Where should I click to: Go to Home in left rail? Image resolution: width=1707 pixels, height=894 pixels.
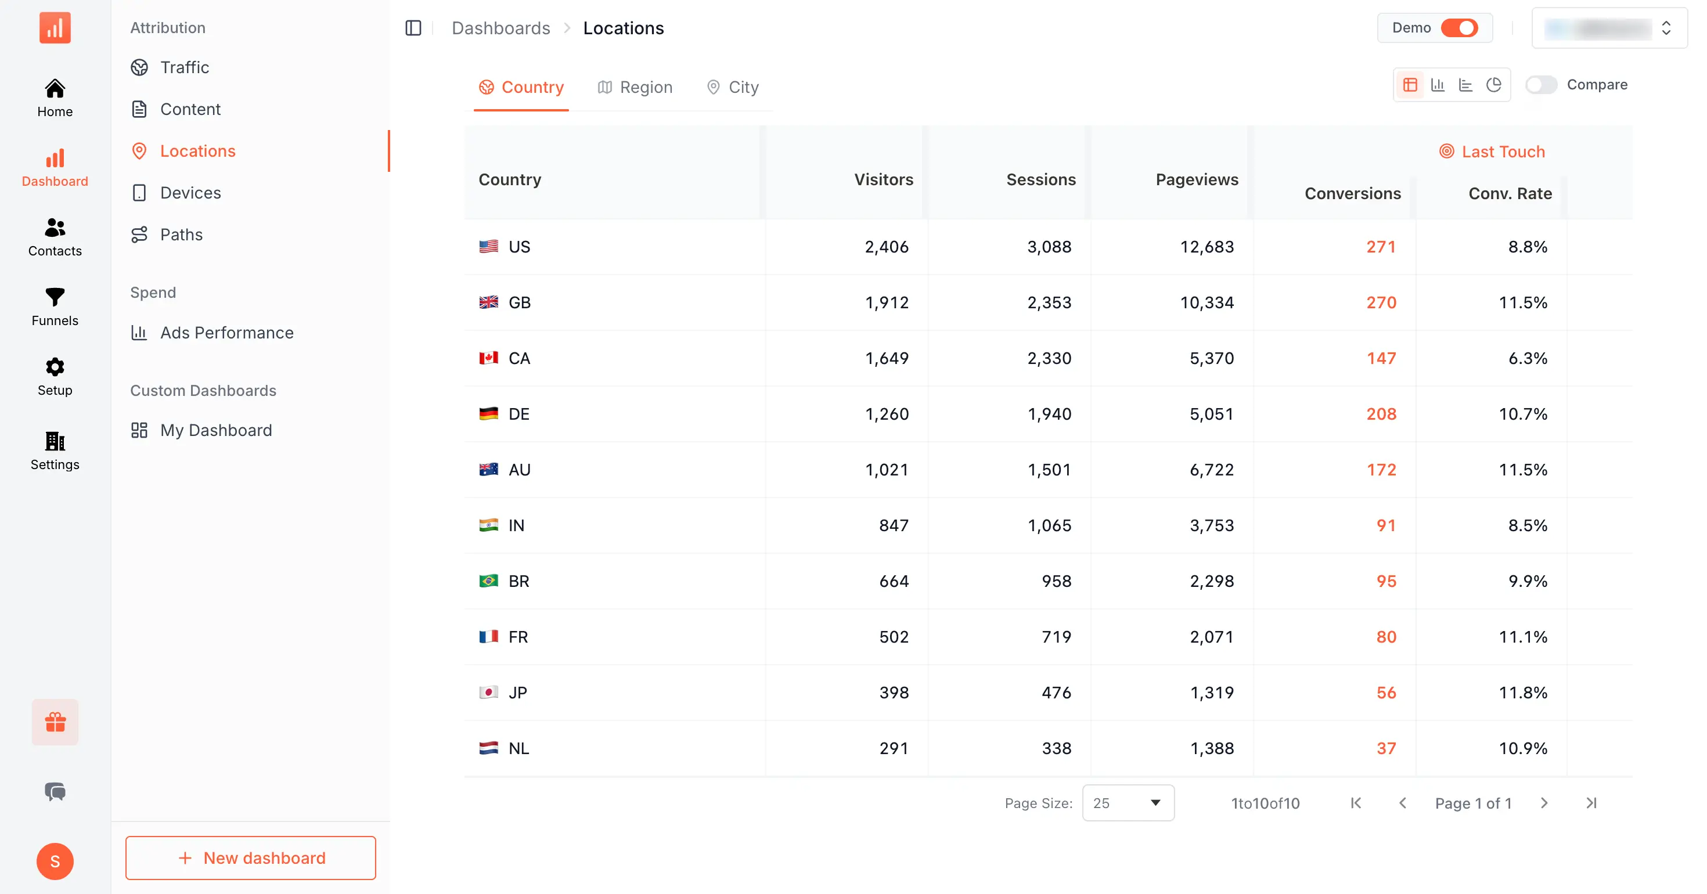tap(55, 98)
